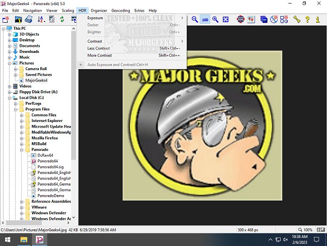The width and height of the screenshot is (327, 246).
Task: Expand the Camera Roll folder node
Action: point(16,69)
